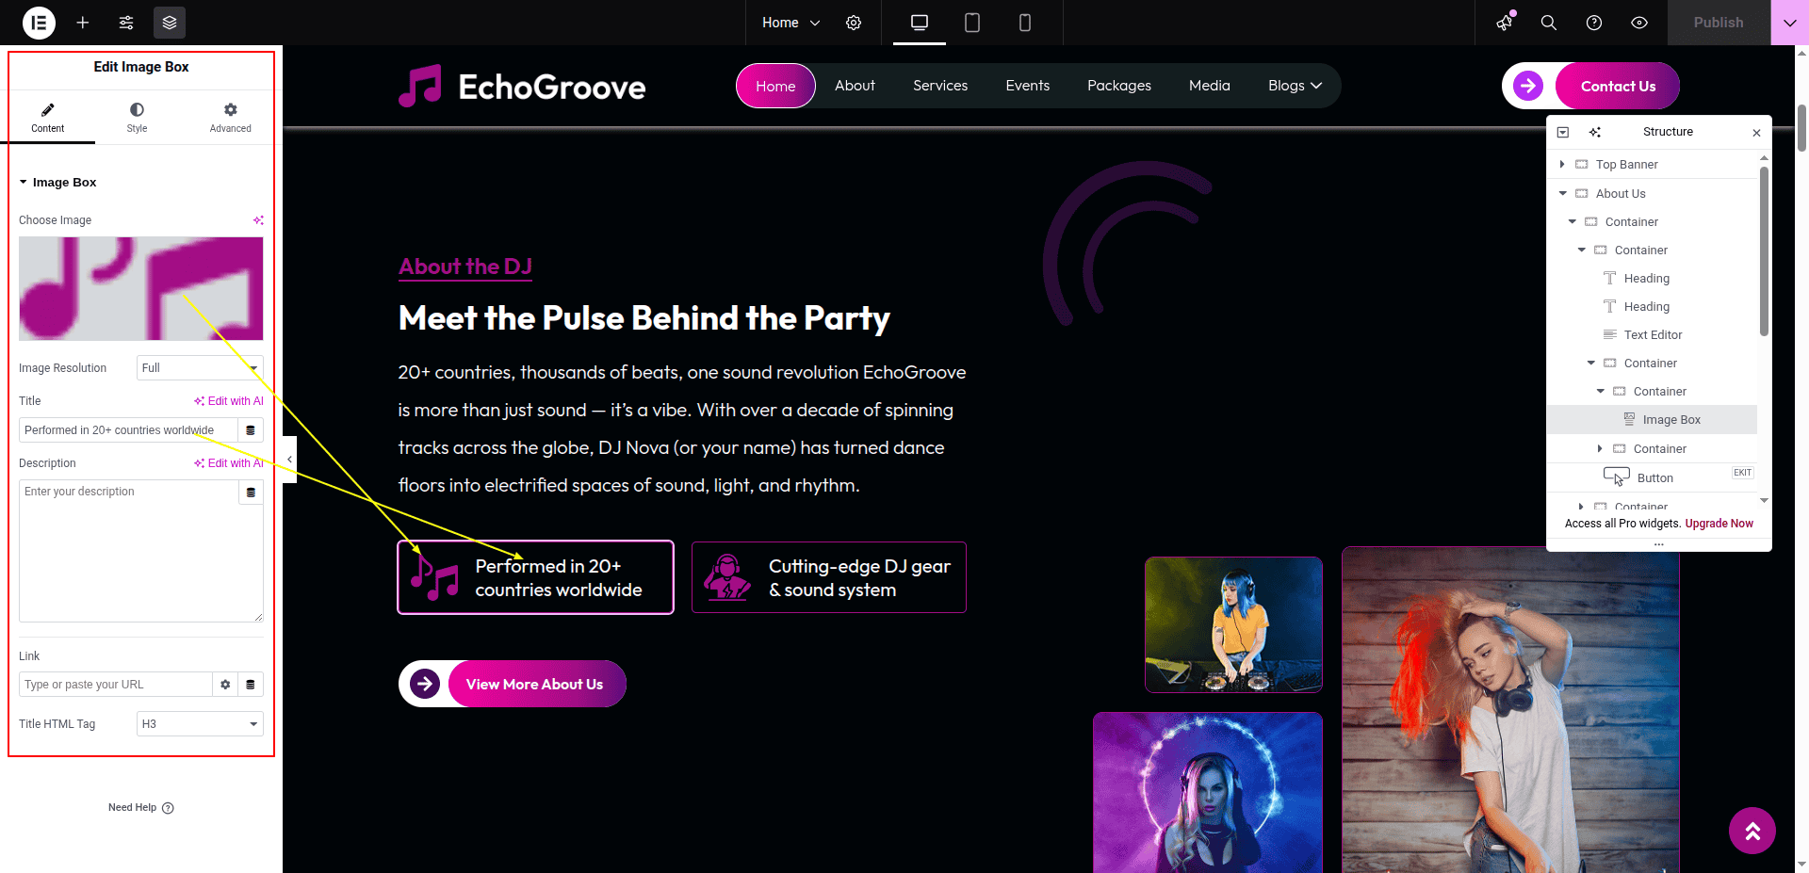Open the Elementor logo menu
The width and height of the screenshot is (1809, 873).
coord(39,23)
